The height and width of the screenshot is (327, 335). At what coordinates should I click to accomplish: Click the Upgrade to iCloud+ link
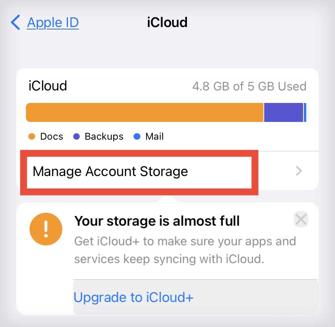134,298
